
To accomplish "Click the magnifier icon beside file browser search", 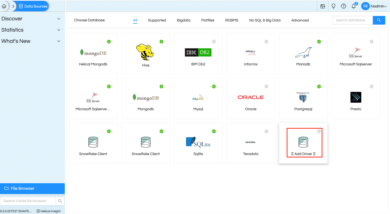I will 60,201.
